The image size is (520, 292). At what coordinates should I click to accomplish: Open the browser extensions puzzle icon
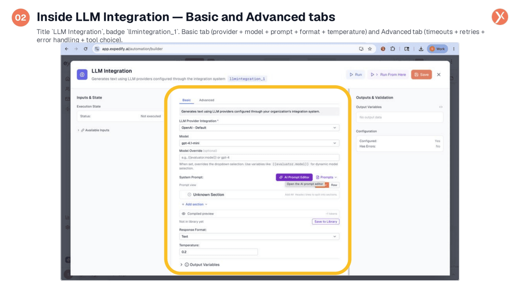(x=393, y=49)
